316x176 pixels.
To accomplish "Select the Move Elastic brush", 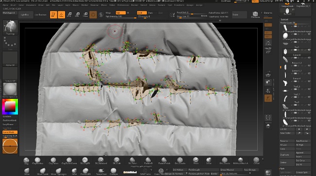I will pyautogui.click(x=43, y=171).
